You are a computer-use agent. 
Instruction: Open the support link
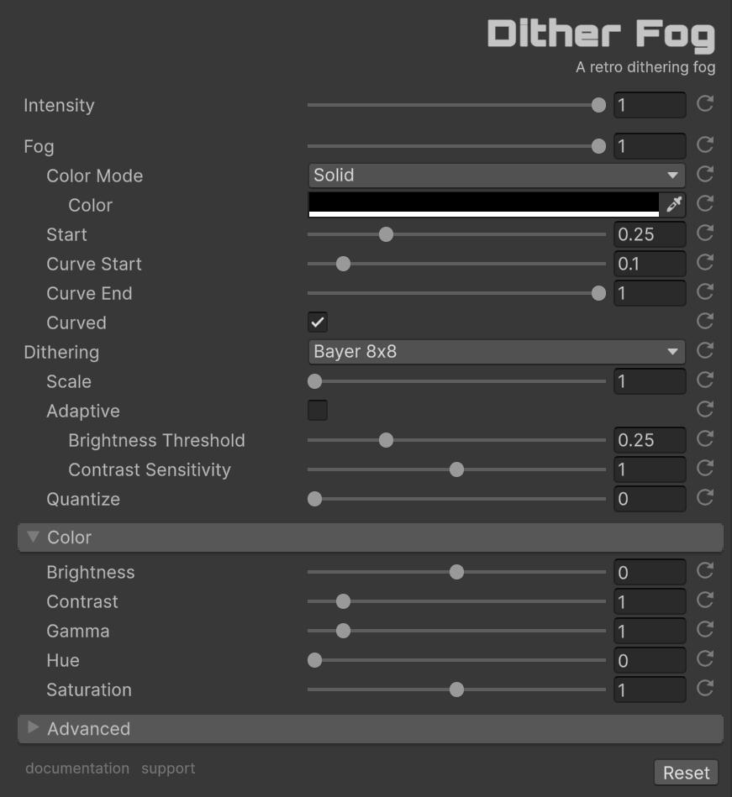(168, 768)
